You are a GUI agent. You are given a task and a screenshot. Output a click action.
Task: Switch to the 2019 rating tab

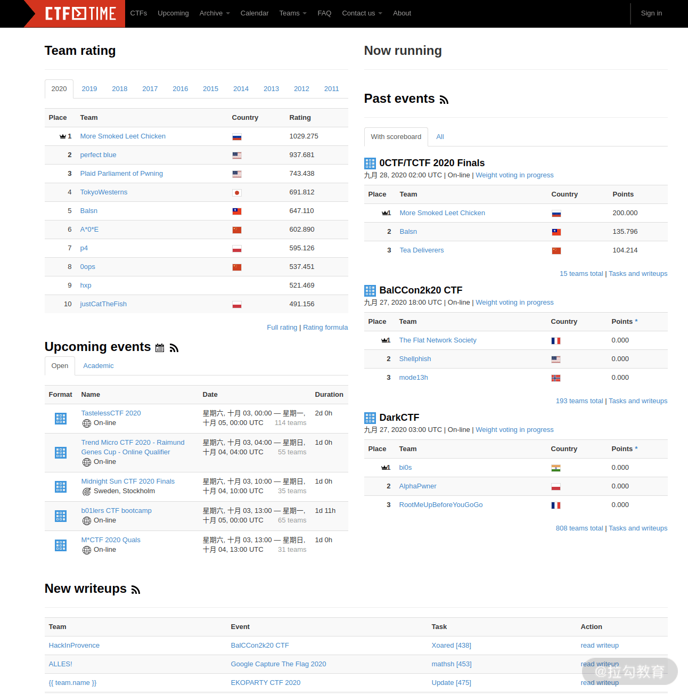click(89, 89)
